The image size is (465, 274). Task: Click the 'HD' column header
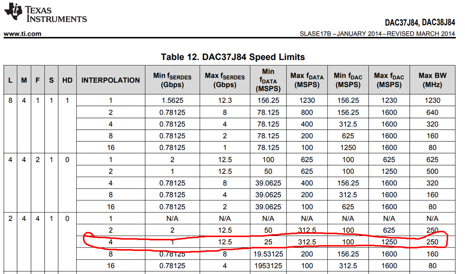(67, 80)
